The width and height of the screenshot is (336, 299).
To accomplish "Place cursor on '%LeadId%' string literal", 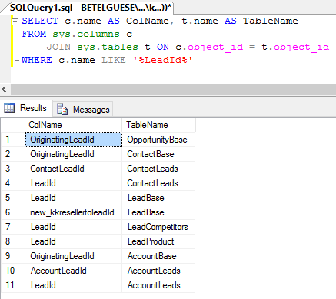I will (163, 60).
